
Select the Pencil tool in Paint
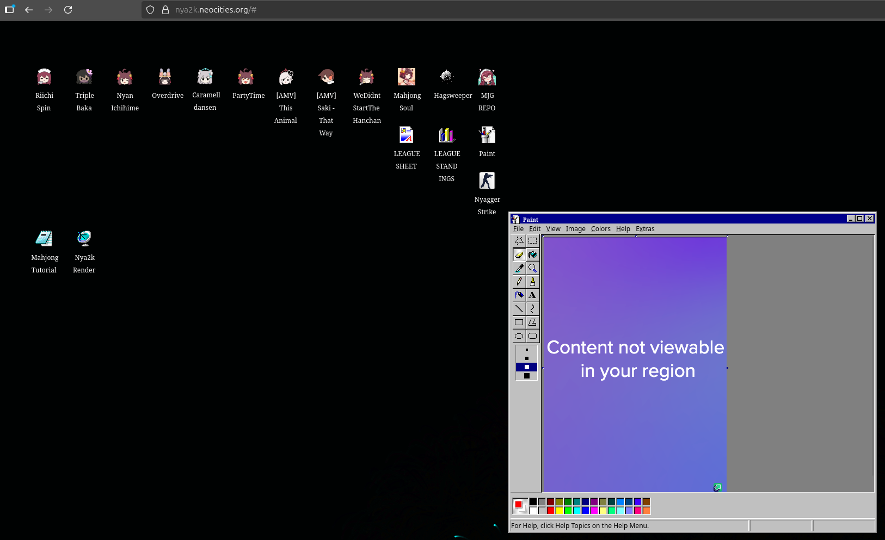[519, 282]
